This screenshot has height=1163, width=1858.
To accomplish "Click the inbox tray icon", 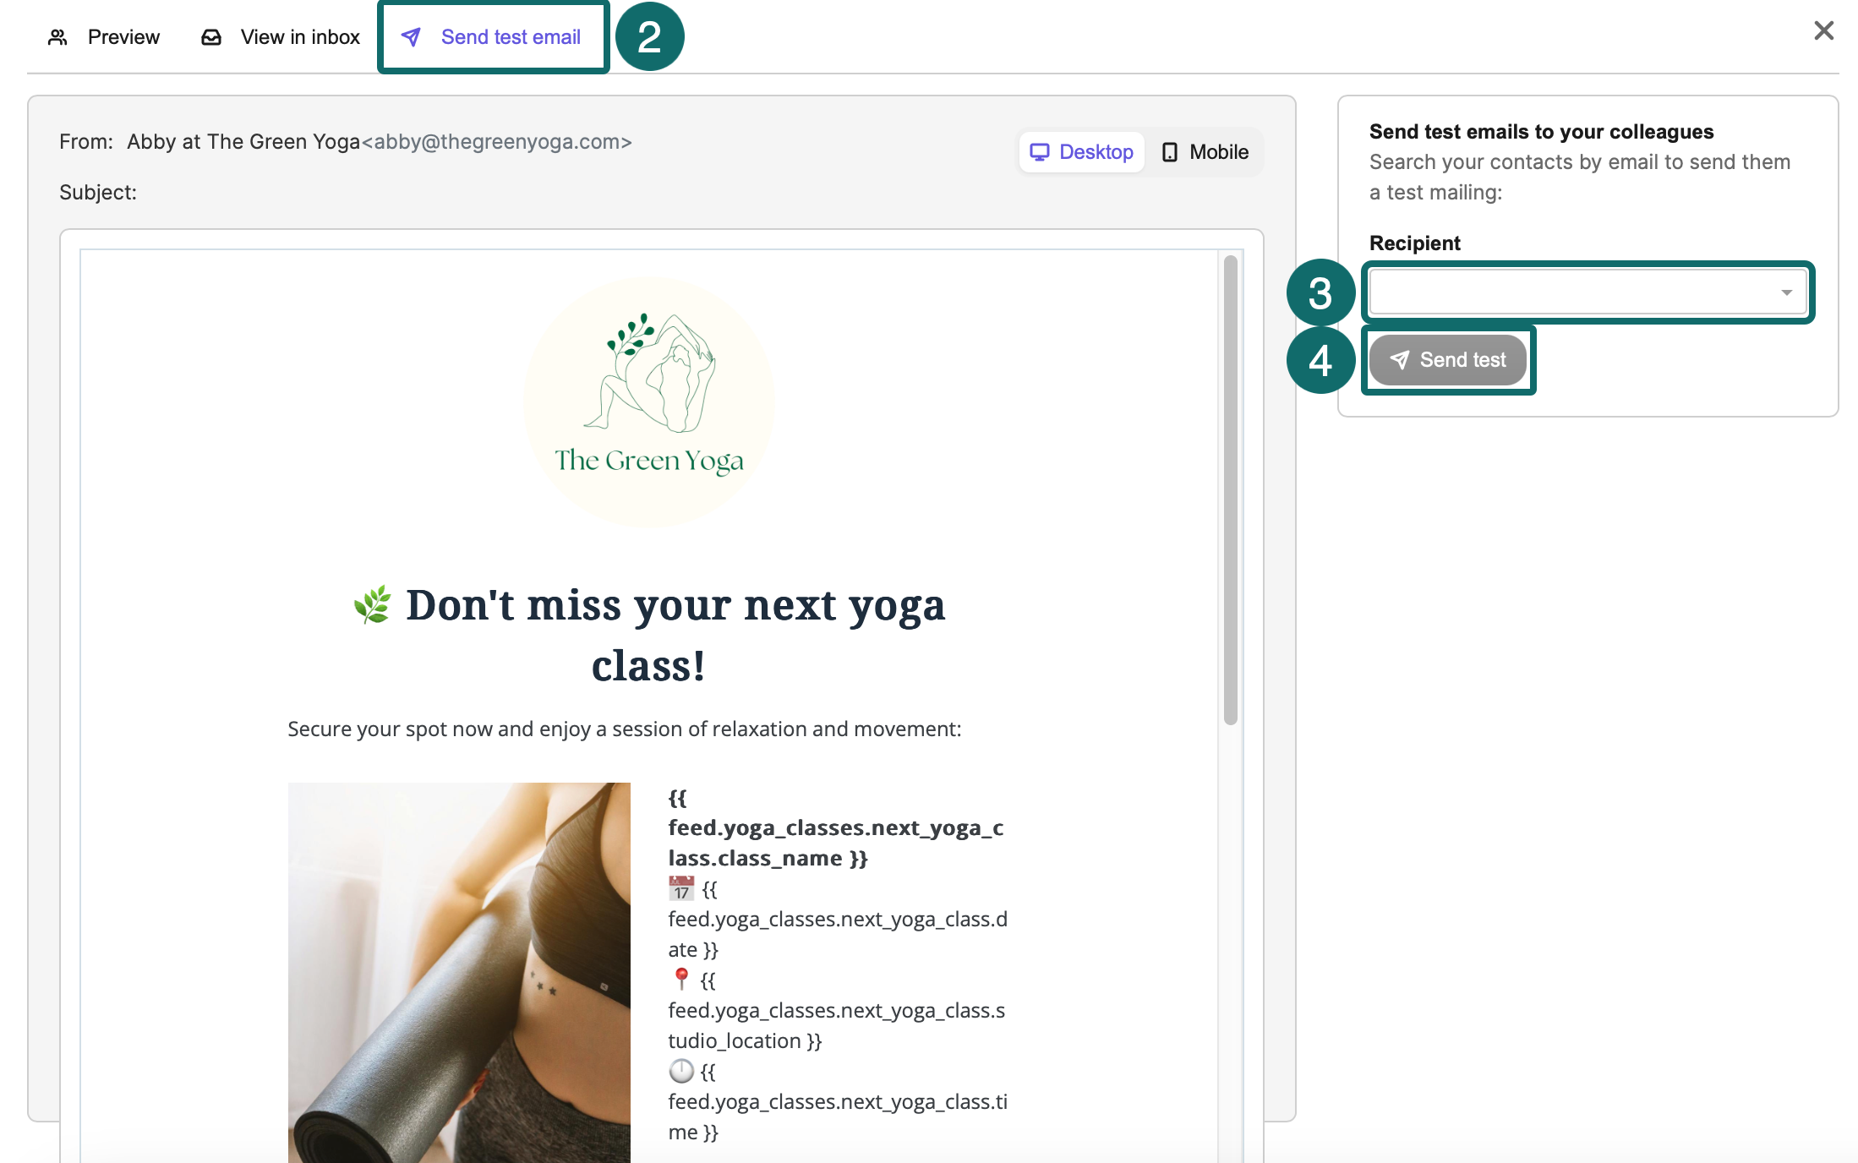I will click(211, 37).
